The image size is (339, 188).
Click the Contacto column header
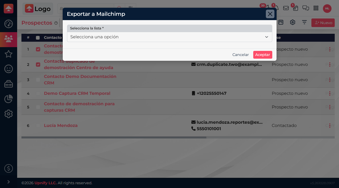[53, 38]
